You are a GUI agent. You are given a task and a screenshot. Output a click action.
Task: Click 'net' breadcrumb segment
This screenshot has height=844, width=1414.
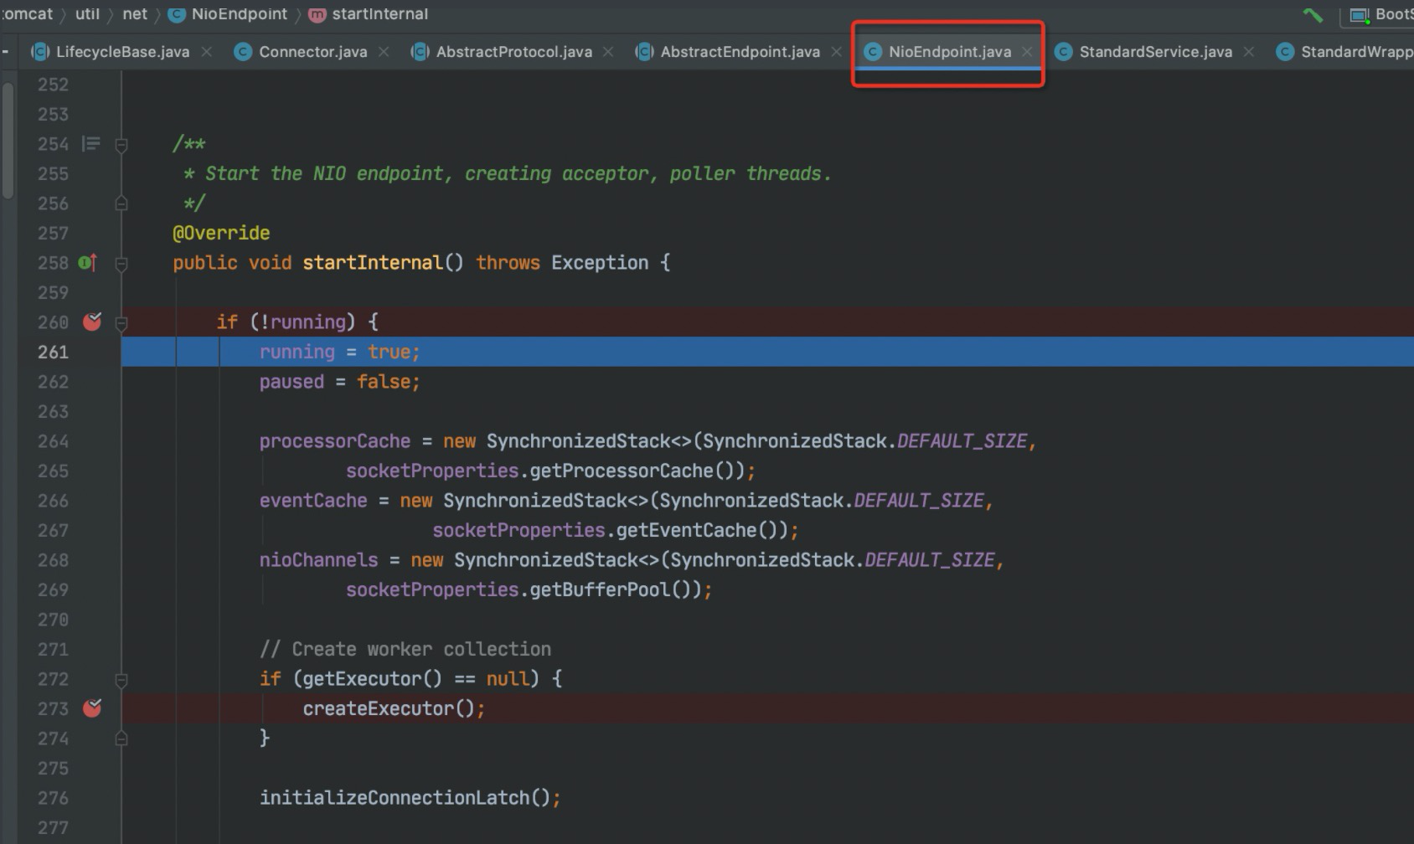134,14
